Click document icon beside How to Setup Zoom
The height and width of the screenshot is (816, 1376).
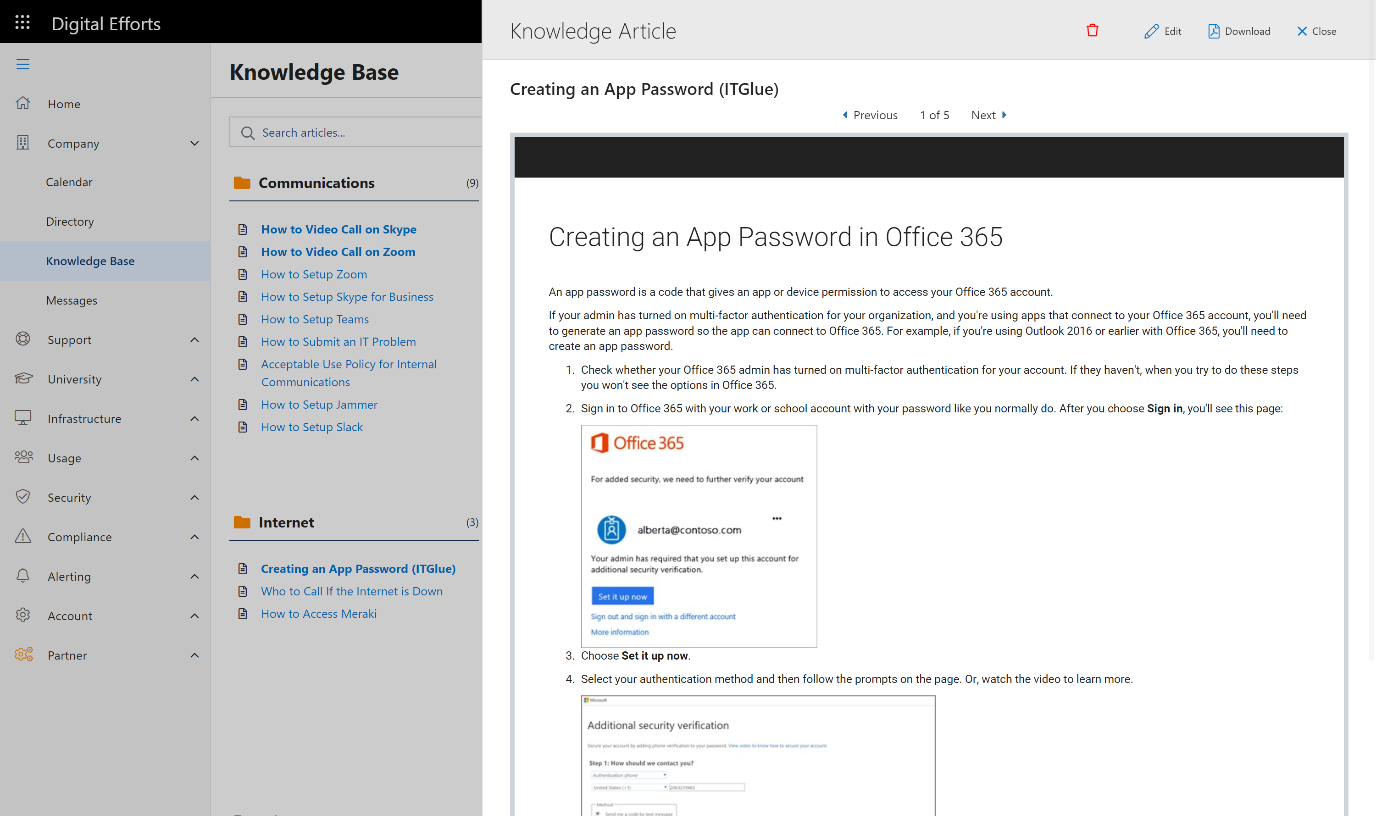[243, 274]
